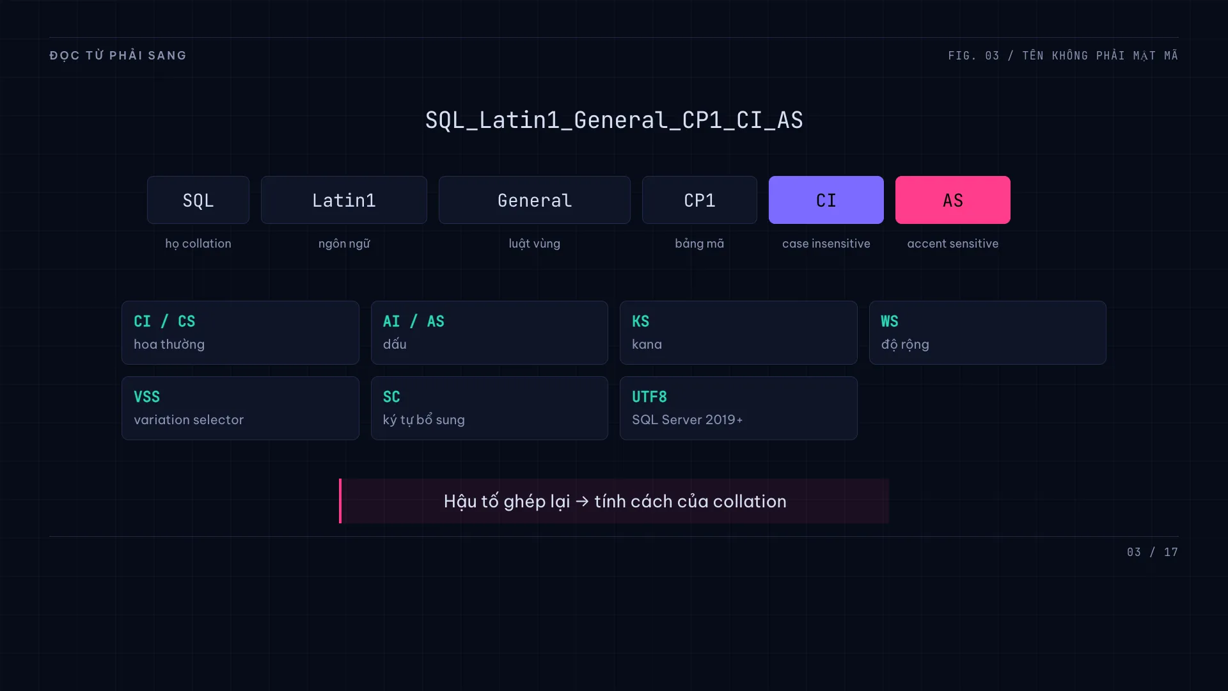Screen dimensions: 1228x691
Task: Select the General segment box
Action: pyautogui.click(x=535, y=200)
